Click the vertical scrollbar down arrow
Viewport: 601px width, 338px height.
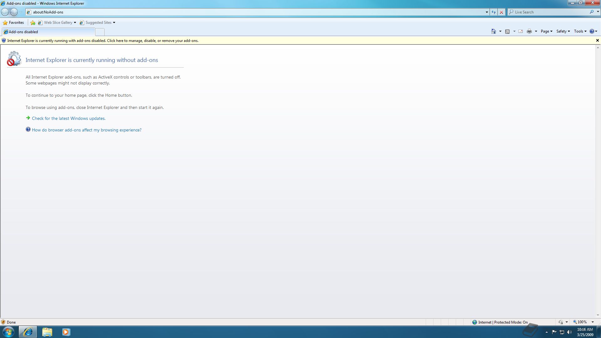click(598, 315)
